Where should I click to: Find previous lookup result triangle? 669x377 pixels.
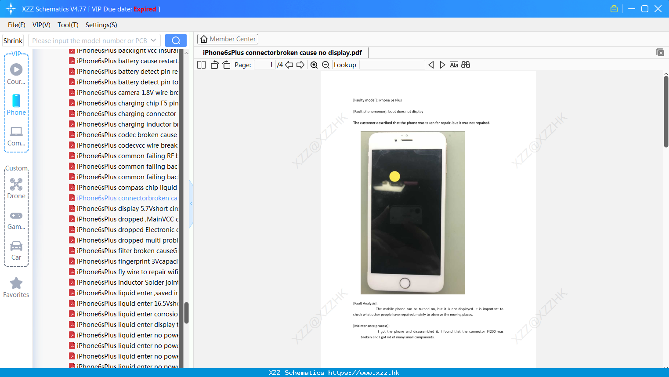tap(431, 65)
